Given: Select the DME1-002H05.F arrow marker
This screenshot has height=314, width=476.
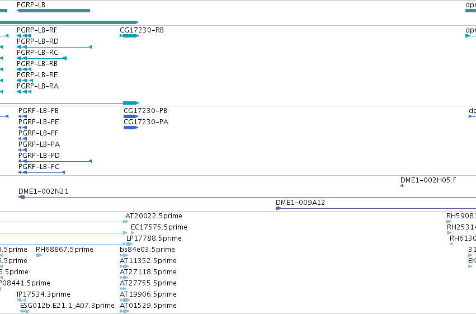Looking at the screenshot, I should (x=402, y=186).
